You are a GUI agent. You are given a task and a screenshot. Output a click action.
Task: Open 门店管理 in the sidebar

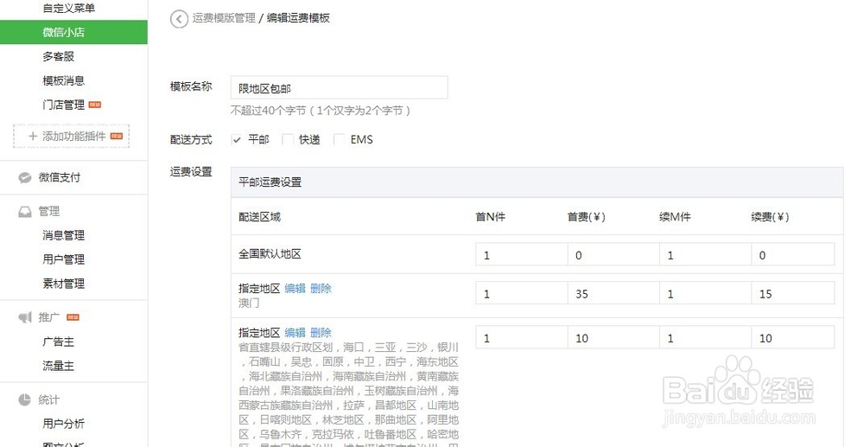pyautogui.click(x=64, y=105)
